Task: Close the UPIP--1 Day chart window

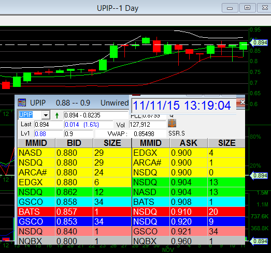Action: [264, 8]
